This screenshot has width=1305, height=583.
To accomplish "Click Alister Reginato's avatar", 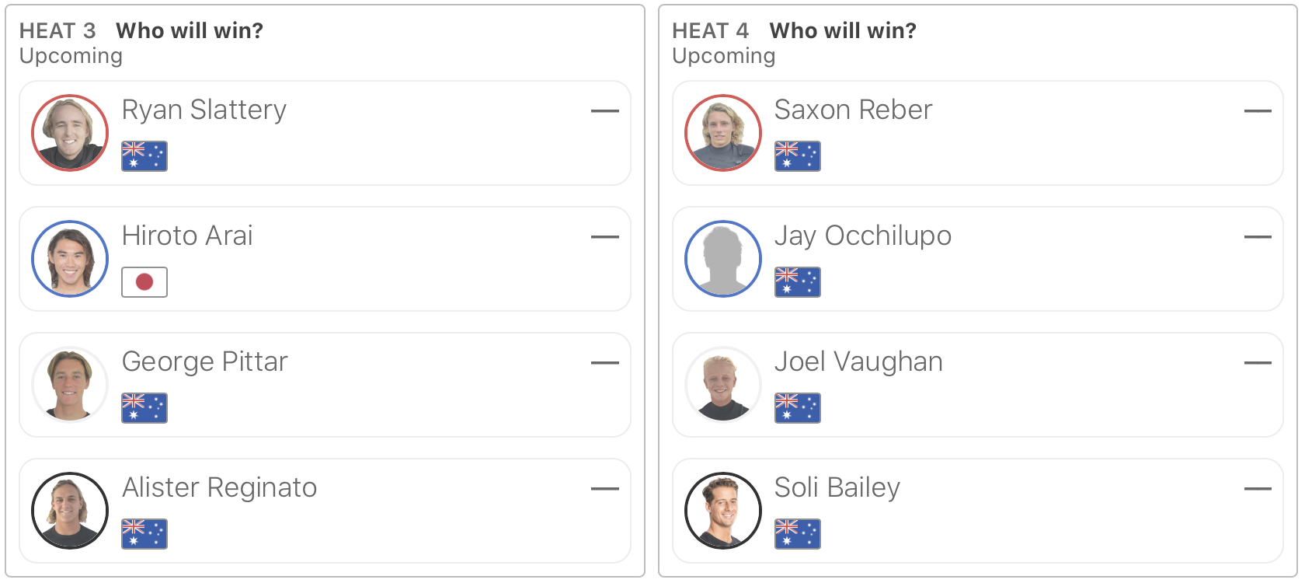I will tap(70, 511).
